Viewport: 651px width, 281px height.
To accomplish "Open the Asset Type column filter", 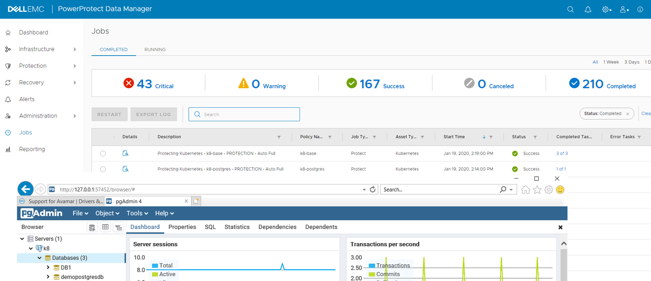I will tap(423, 137).
